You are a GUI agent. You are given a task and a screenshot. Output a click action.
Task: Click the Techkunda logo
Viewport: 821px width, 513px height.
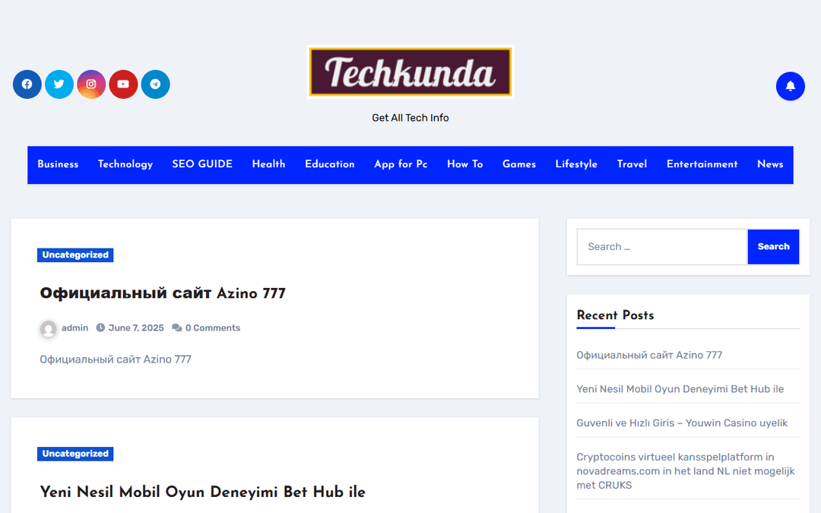[410, 72]
